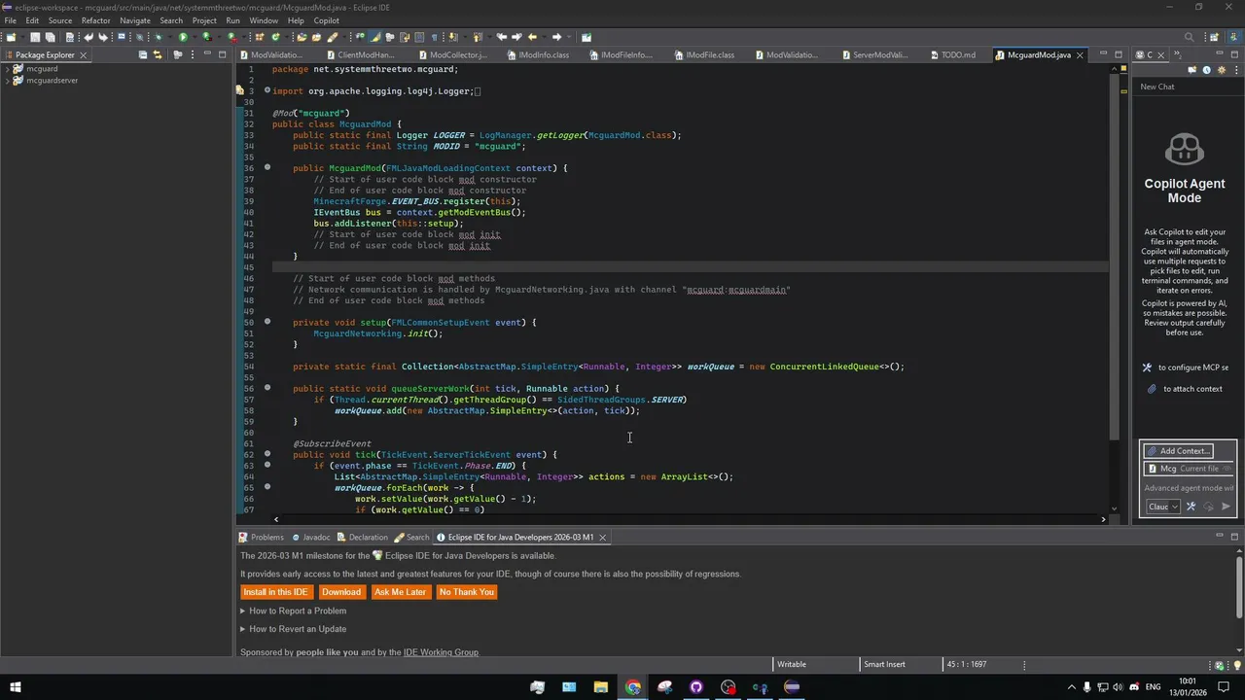1245x700 pixels.
Task: Click the Writable status bar field
Action: (792, 664)
